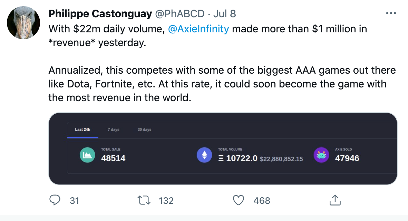Click the reply speech bubble icon
408x221 pixels.
pos(55,200)
